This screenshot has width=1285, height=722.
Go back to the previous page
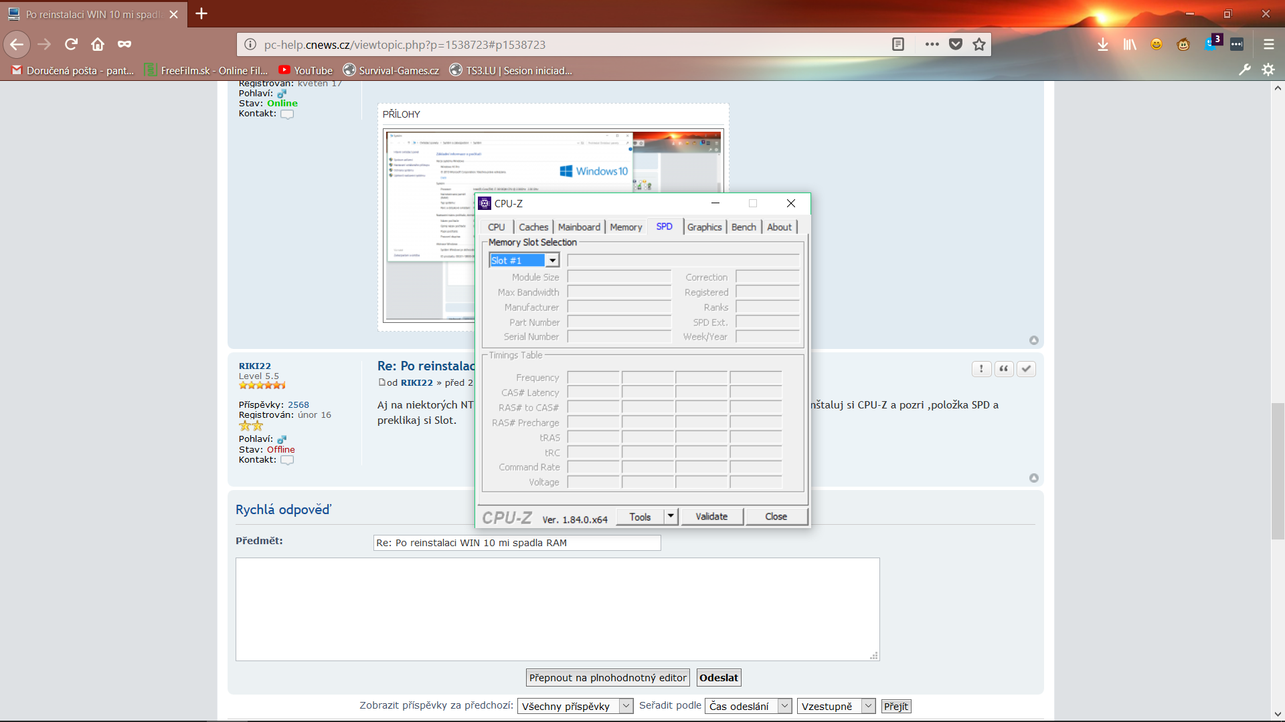click(17, 45)
